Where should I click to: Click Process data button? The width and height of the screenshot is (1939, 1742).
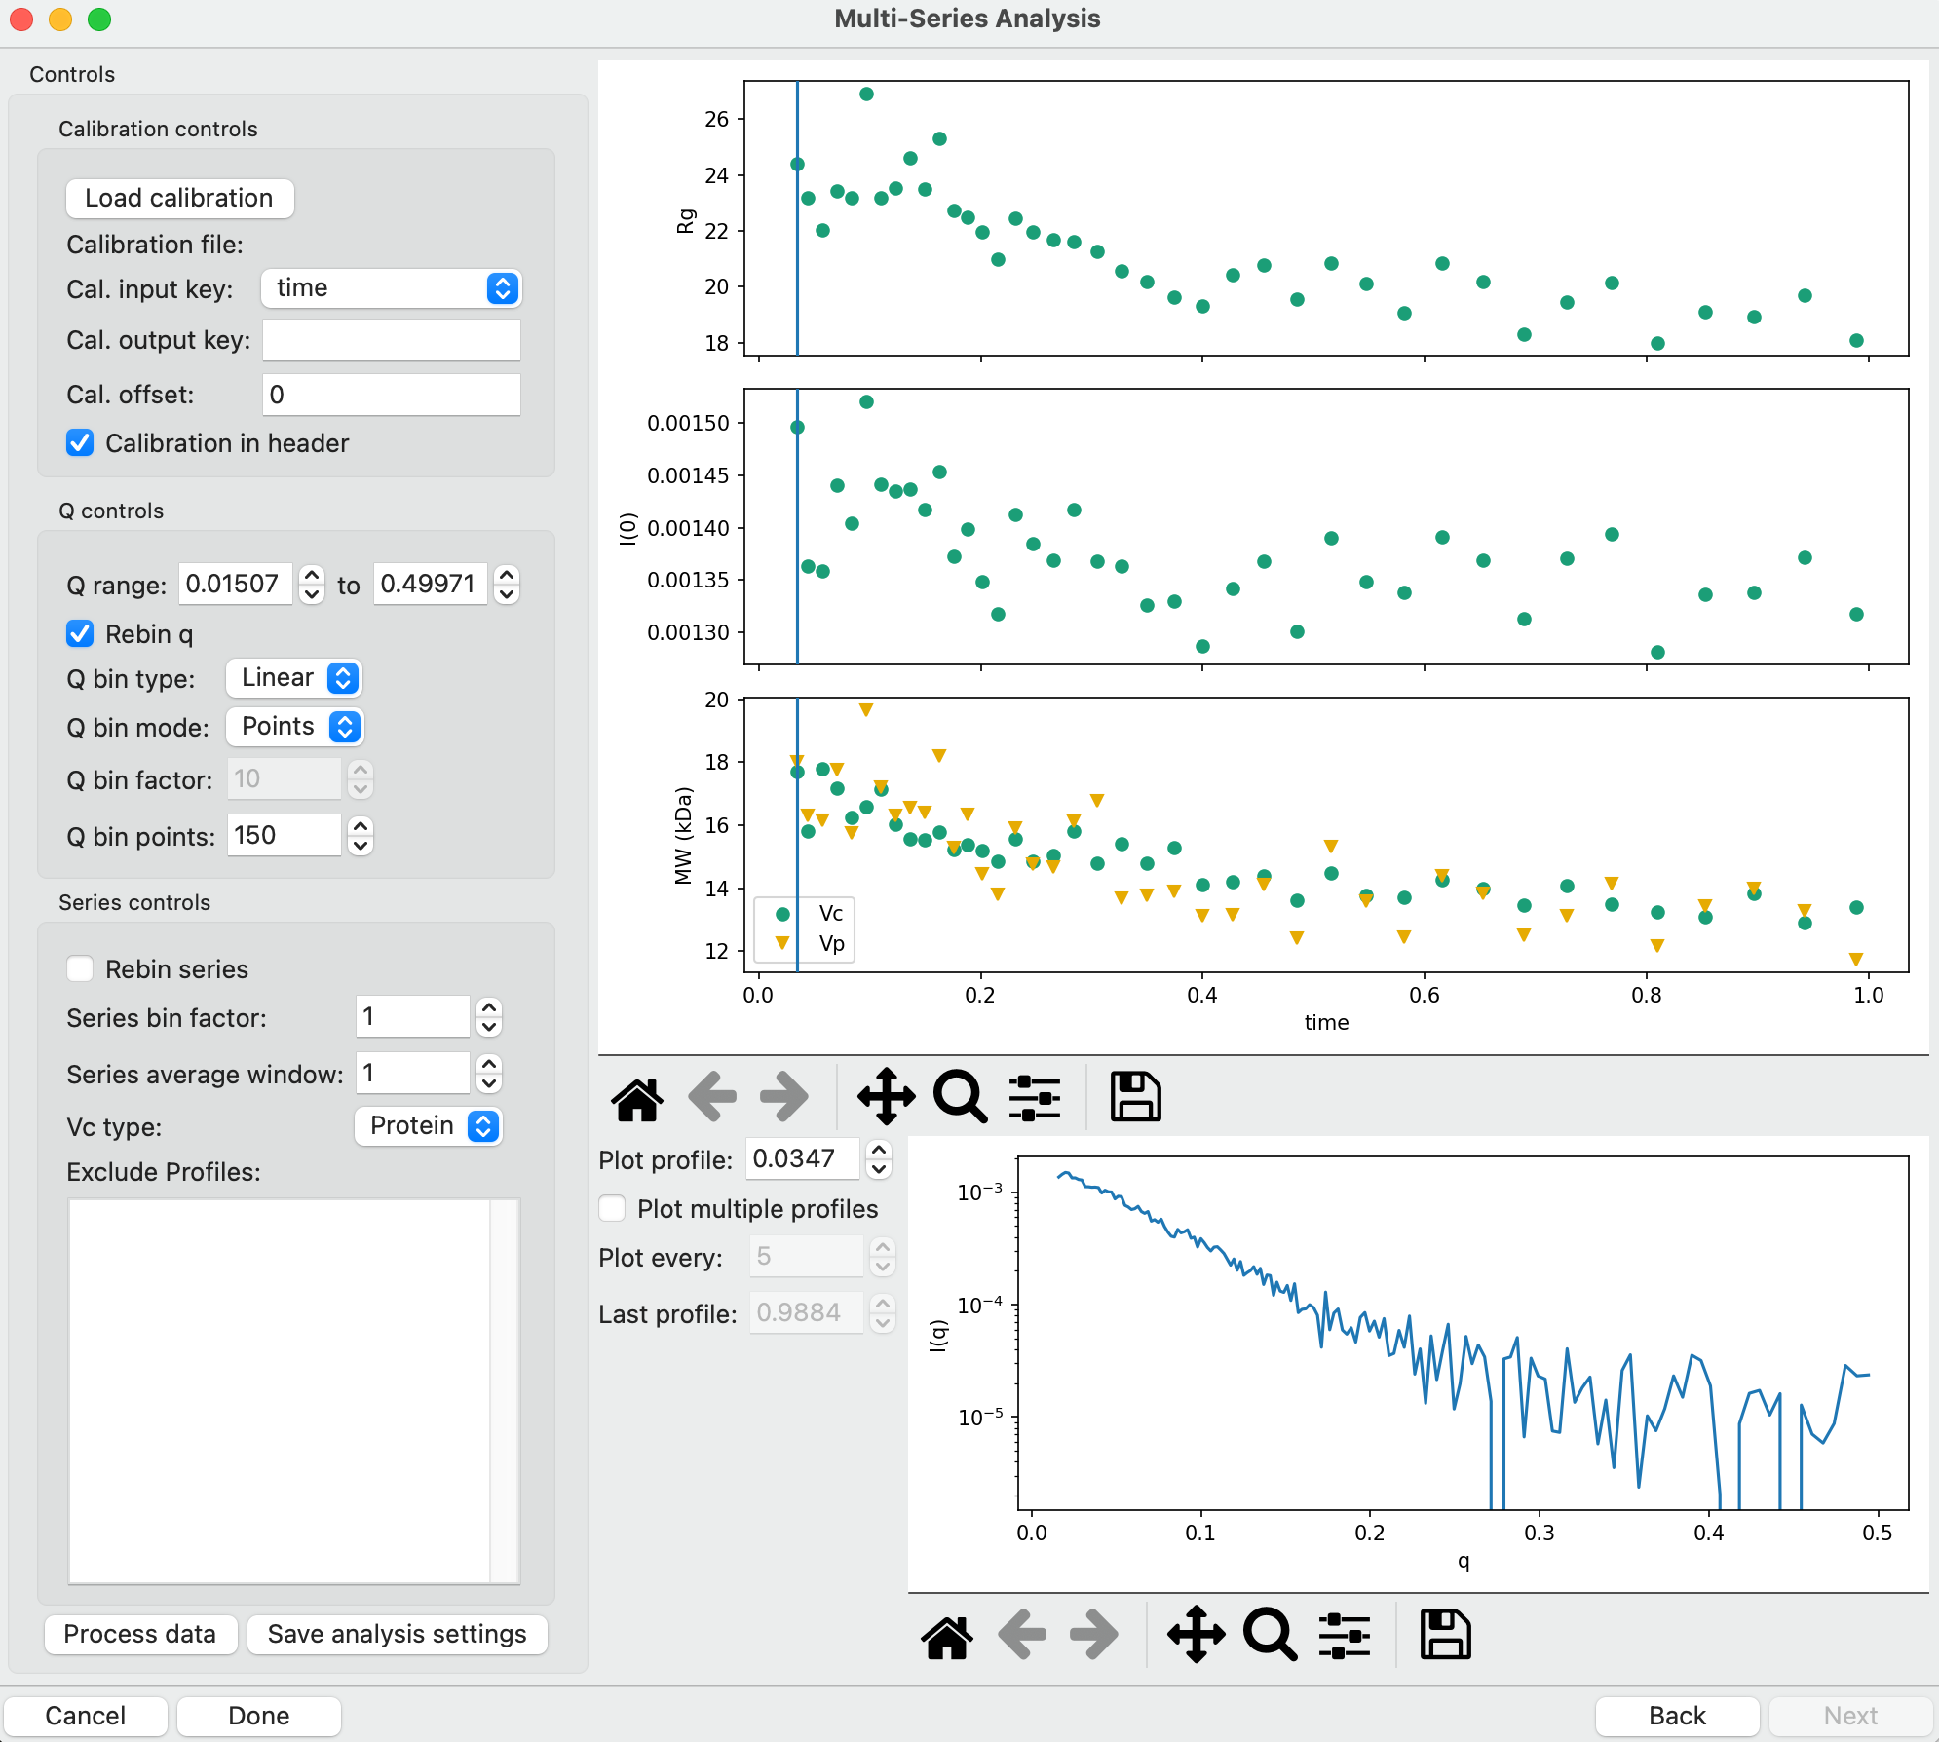[140, 1634]
